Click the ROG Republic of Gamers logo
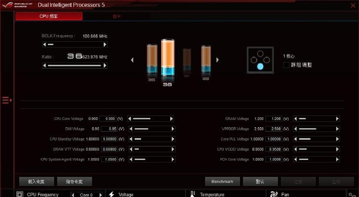Image resolution: width=359 pixels, height=197 pixels. point(17,5)
